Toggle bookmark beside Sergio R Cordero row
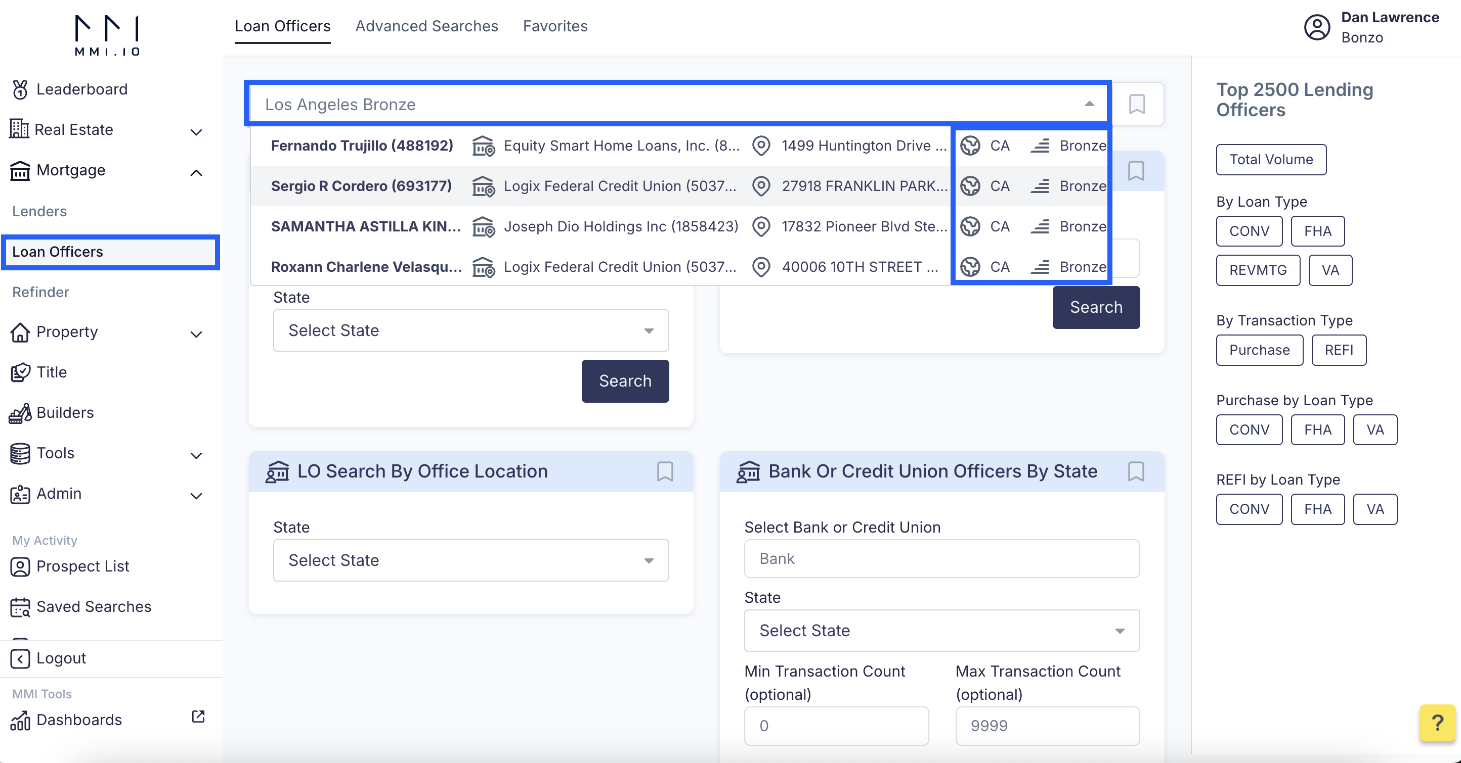 [x=1135, y=170]
